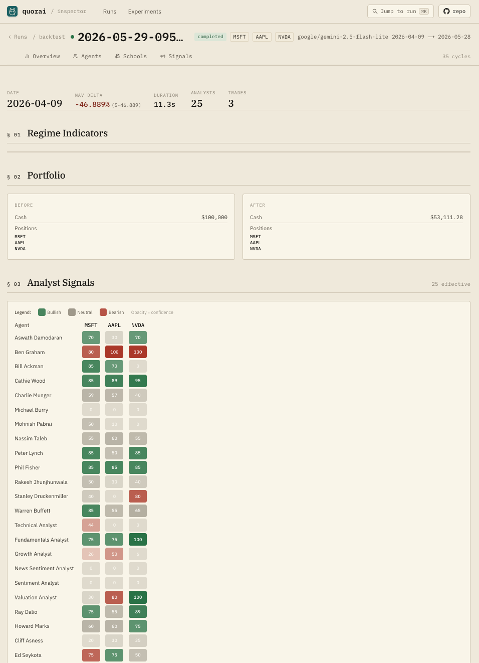
Task: Click the back chevron beside Runs breadcrumb
Action: pos(10,37)
